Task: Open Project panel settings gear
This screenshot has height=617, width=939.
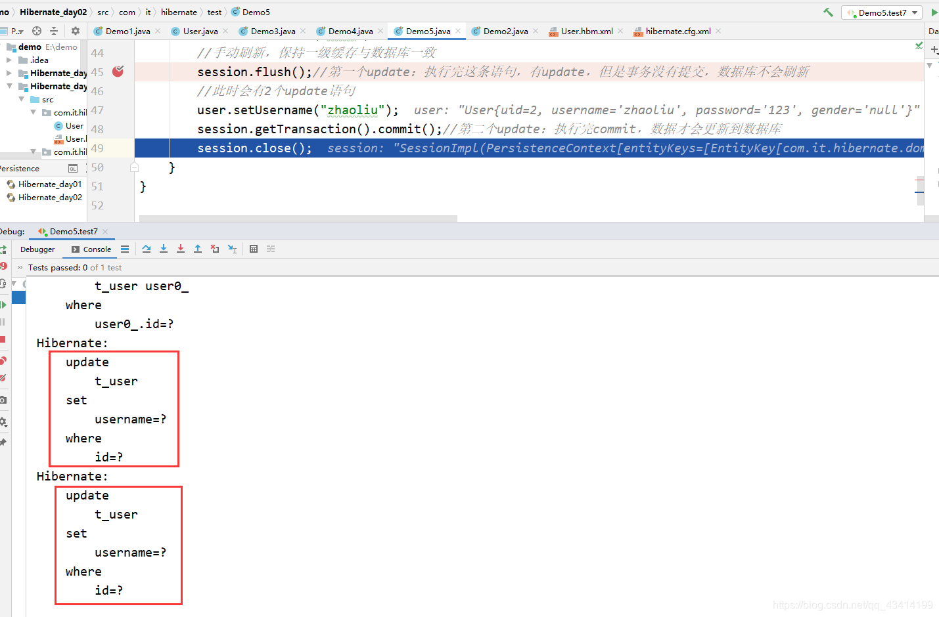Action: (x=76, y=31)
